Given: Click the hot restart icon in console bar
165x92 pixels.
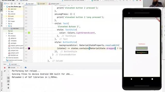Looking at the screenshot, I should (21, 67).
